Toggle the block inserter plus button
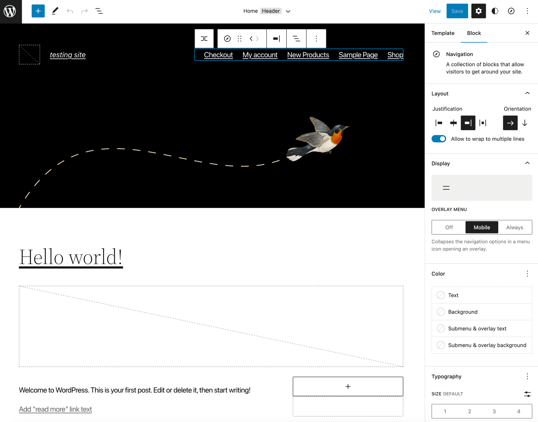 coord(38,11)
